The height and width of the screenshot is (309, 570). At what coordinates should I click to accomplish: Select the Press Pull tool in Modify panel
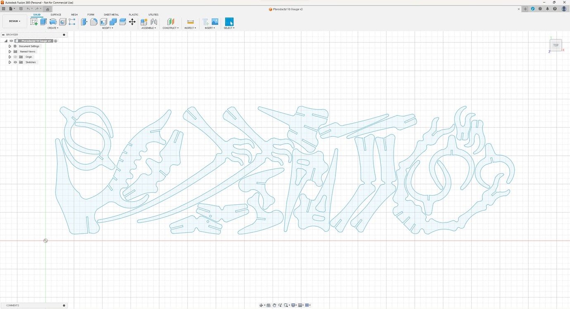84,21
